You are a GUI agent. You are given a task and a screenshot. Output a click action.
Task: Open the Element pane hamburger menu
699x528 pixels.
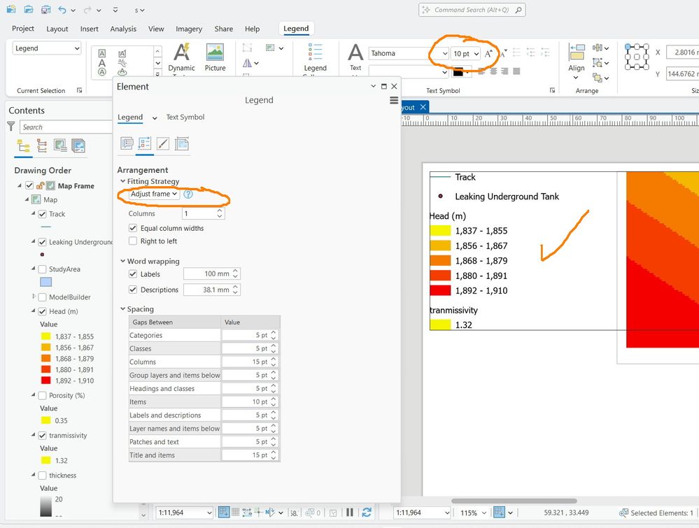coord(394,100)
